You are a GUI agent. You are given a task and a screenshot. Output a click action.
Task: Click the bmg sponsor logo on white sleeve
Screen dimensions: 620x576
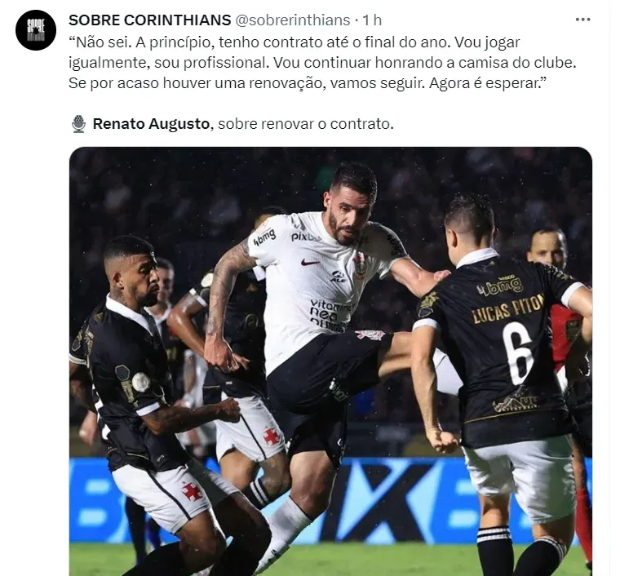pyautogui.click(x=264, y=237)
